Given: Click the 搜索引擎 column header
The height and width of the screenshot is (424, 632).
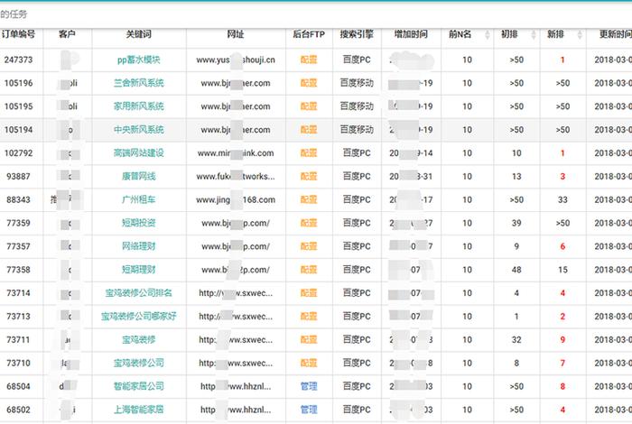Looking at the screenshot, I should [357, 34].
